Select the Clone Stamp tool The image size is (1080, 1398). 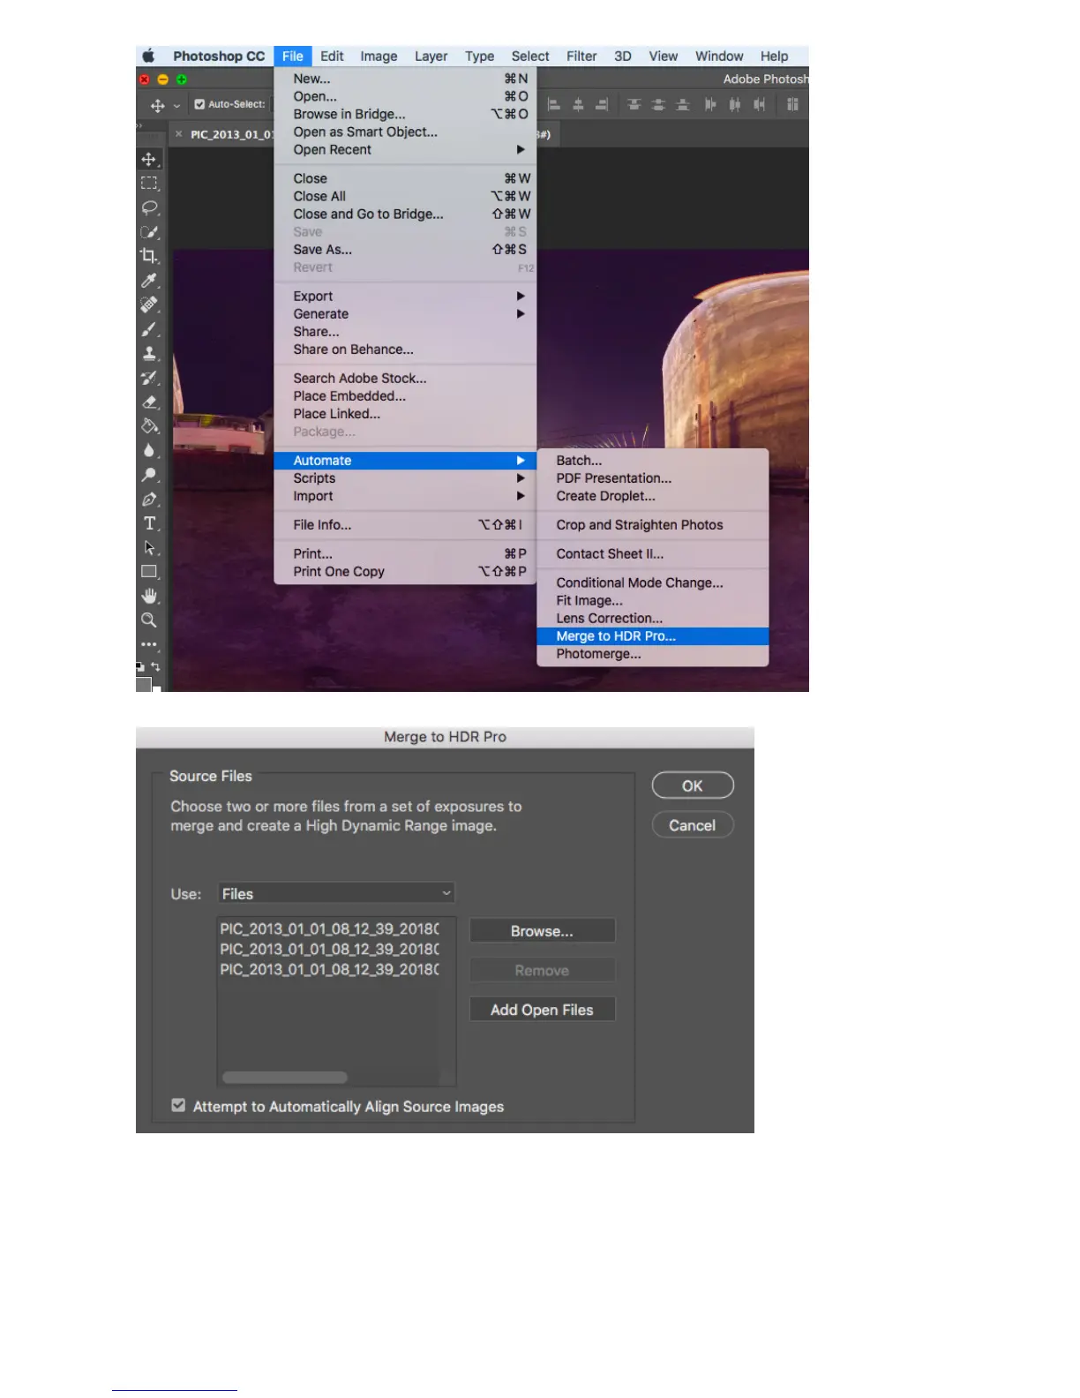149,353
